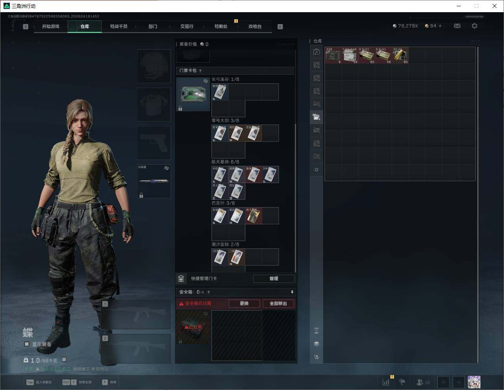Click the 更换 safe box button

(x=244, y=304)
